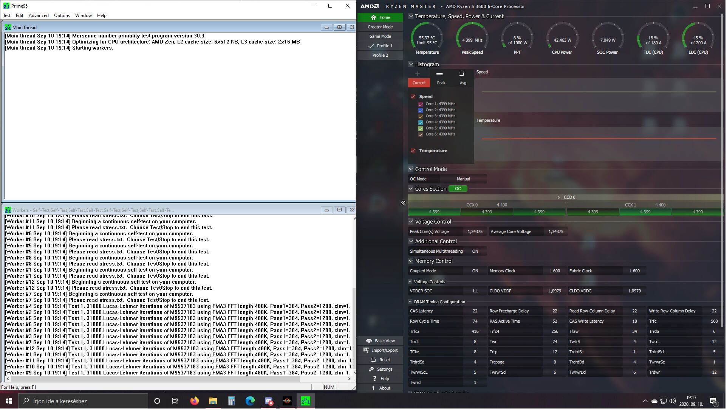This screenshot has width=727, height=410.
Task: Open Windows Start menu
Action: [x=9, y=402]
